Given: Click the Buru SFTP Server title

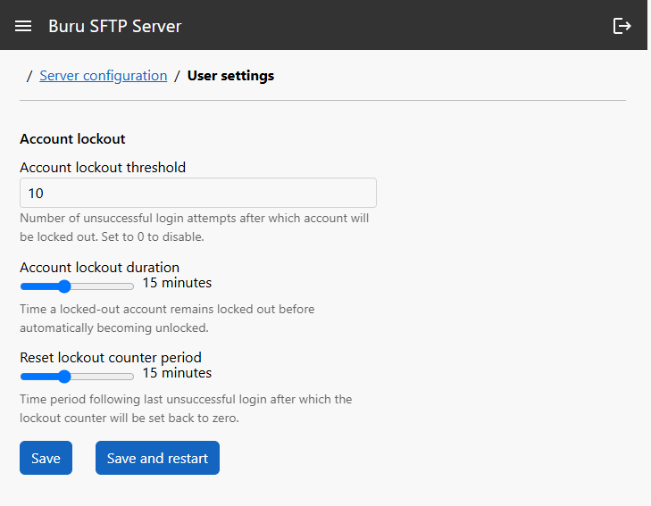Looking at the screenshot, I should pos(115,26).
